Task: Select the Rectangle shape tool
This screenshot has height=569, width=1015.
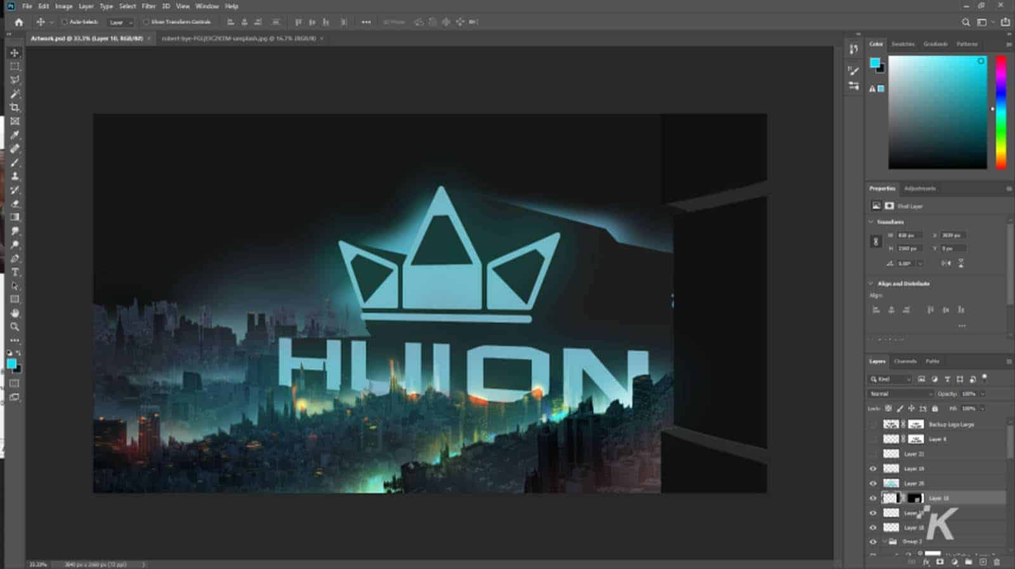Action: click(x=15, y=299)
